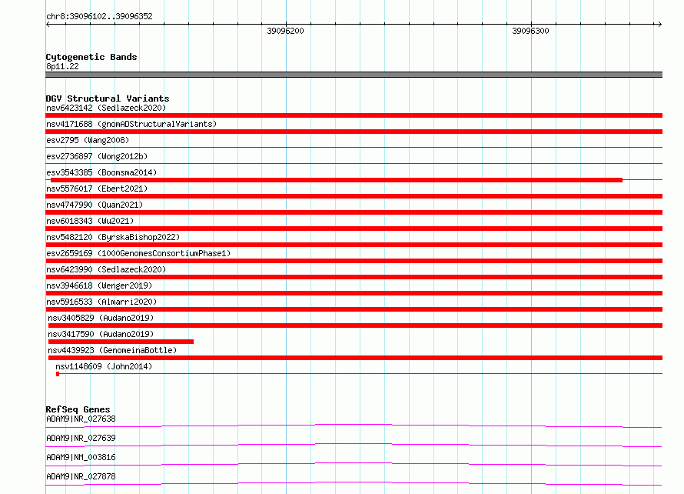This screenshot has width=684, height=494.
Task: Click the 39096300 ruler position label
Action: pos(530,31)
